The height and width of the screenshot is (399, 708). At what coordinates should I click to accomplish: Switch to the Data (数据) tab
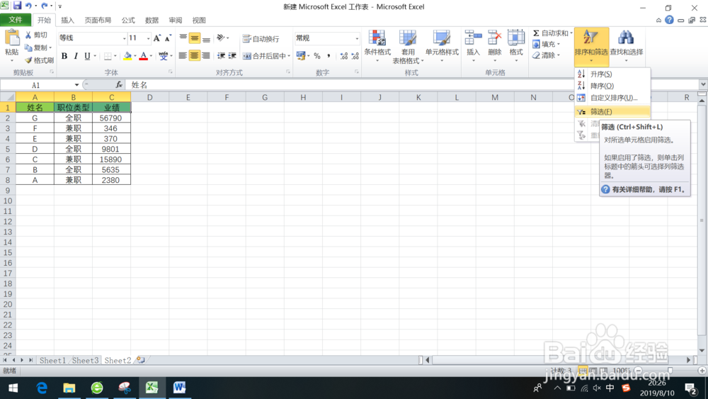pyautogui.click(x=152, y=21)
